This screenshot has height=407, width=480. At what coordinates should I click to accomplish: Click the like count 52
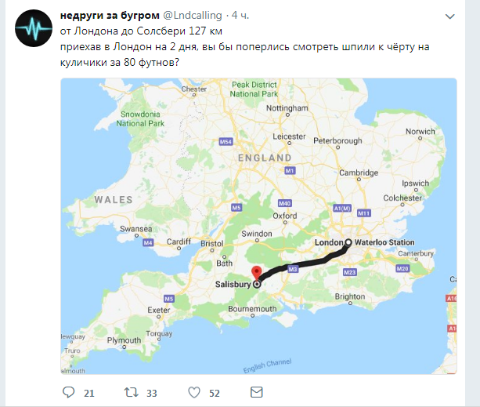(x=215, y=393)
